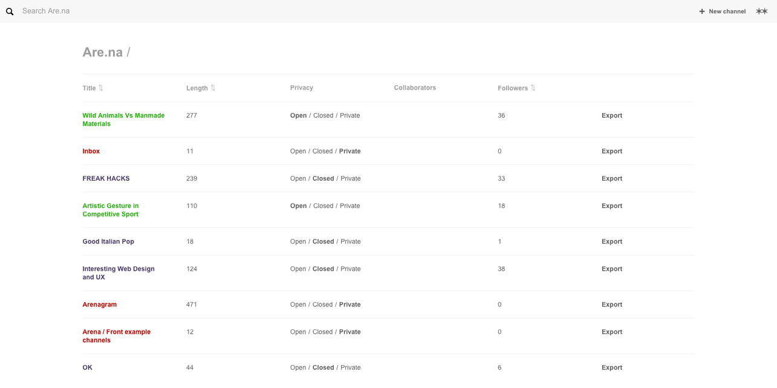Viewport: 777px width, 388px height.
Task: Set FREAK HACKS privacy to Private
Action: pyautogui.click(x=351, y=178)
